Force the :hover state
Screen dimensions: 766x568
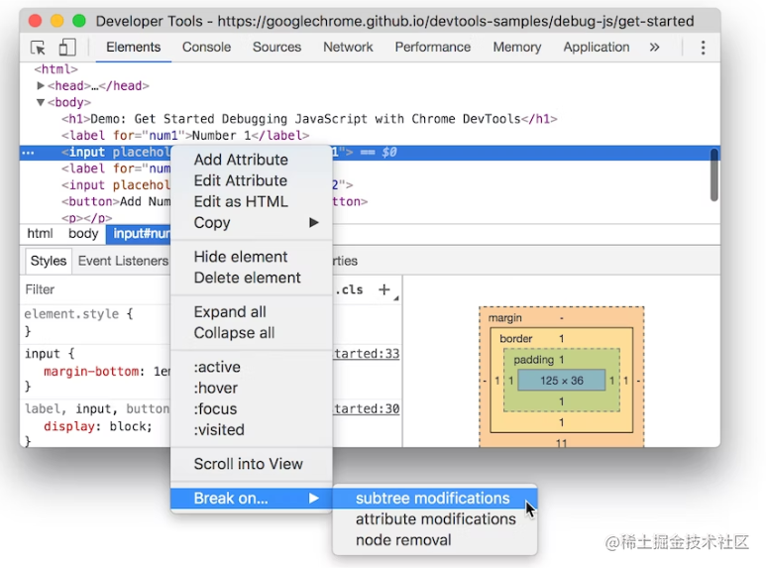pyautogui.click(x=251, y=389)
